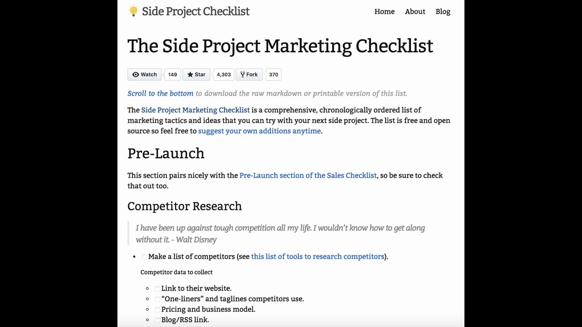Check the "One-liners and taglines" checkbox

(157, 299)
